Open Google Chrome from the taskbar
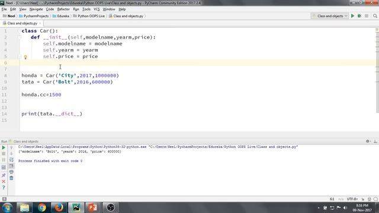Image resolution: width=379 pixels, height=213 pixels. 42,208
